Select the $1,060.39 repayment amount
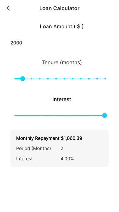This screenshot has width=119, height=212. point(71,138)
